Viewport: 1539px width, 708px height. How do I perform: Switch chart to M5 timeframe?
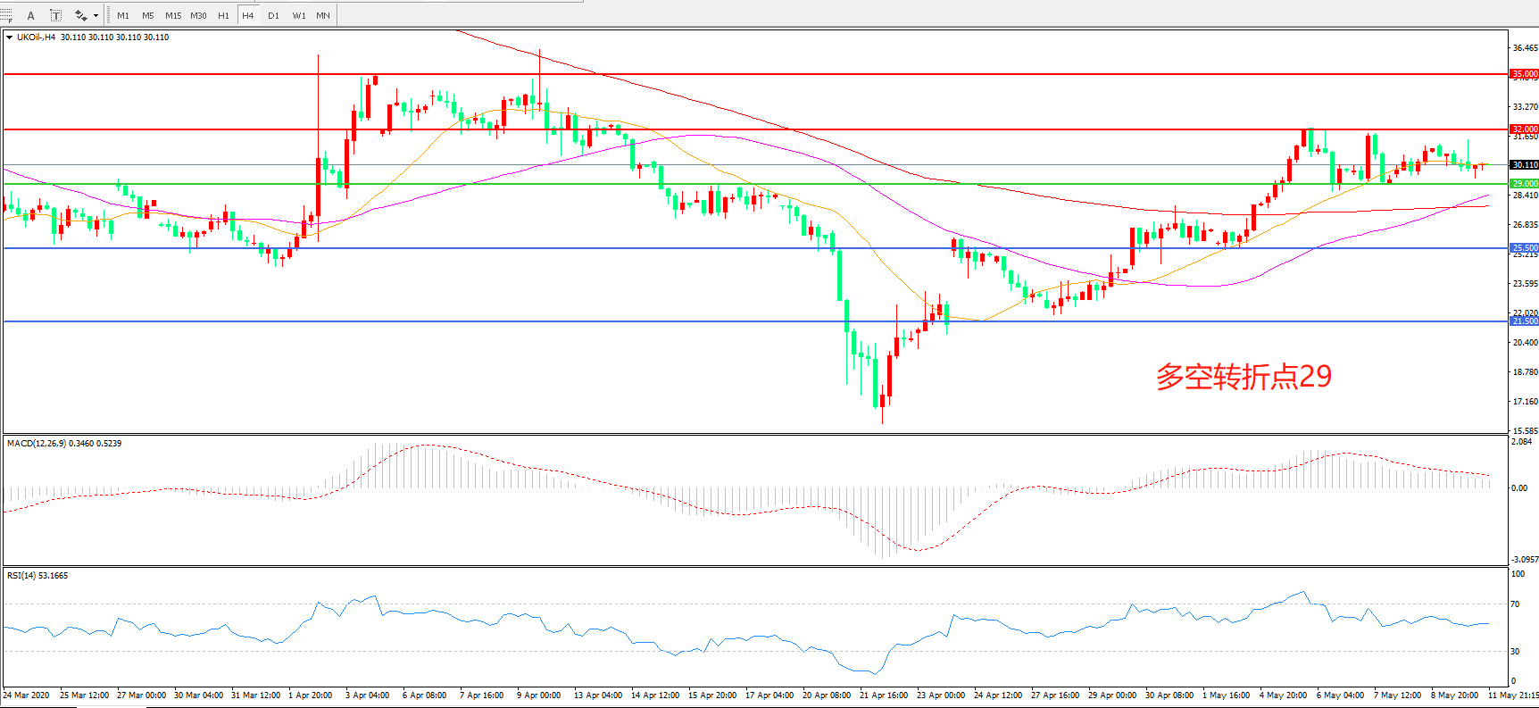pos(147,15)
